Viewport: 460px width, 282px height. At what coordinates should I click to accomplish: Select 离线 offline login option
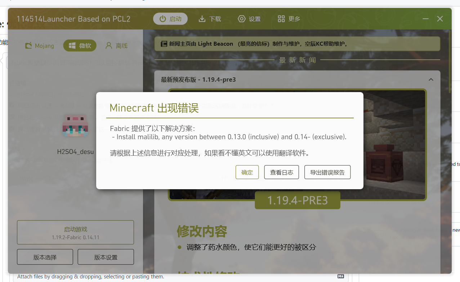pos(116,46)
